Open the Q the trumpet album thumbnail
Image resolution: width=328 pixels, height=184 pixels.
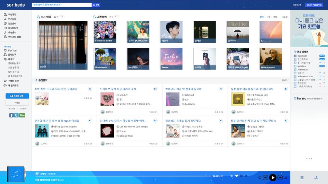pyautogui.click(x=271, y=59)
